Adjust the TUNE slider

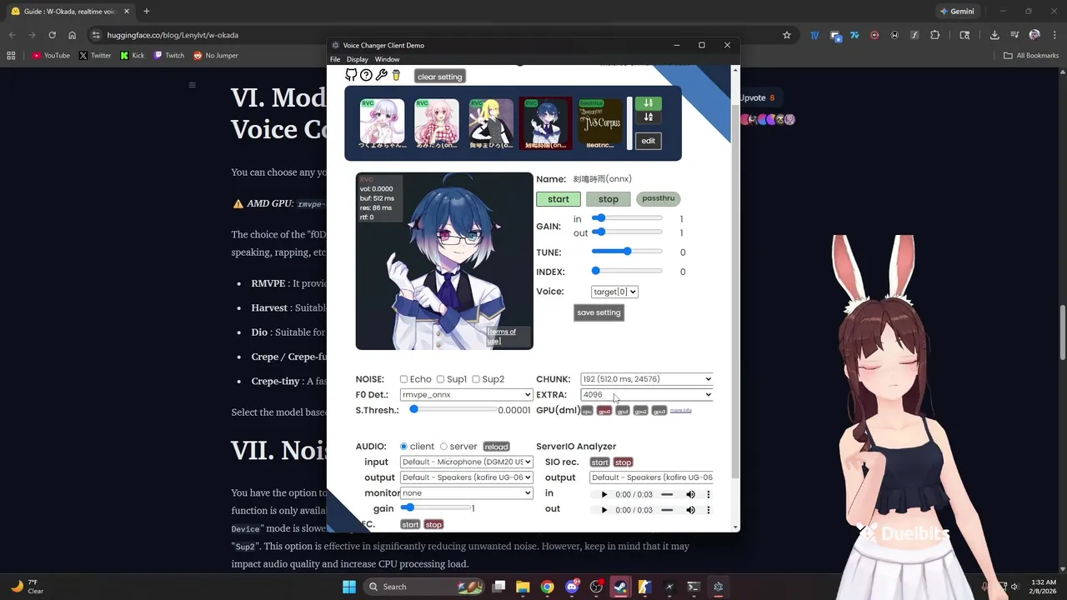point(627,252)
